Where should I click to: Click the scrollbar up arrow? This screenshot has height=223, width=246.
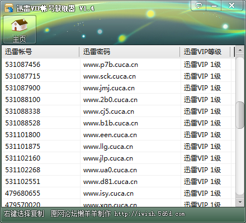[240, 50]
